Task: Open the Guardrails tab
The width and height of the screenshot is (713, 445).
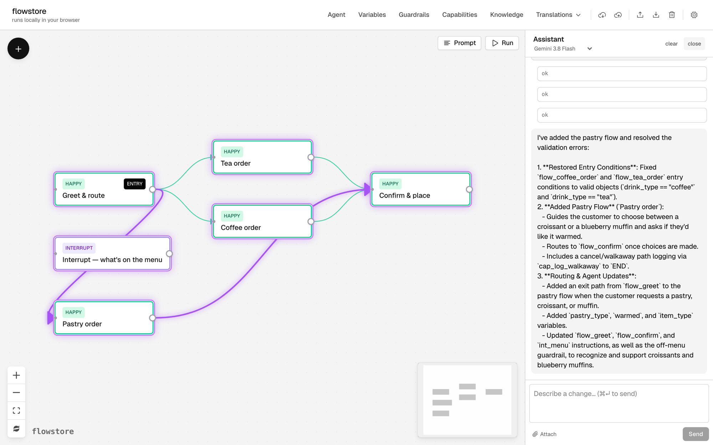Action: click(414, 15)
